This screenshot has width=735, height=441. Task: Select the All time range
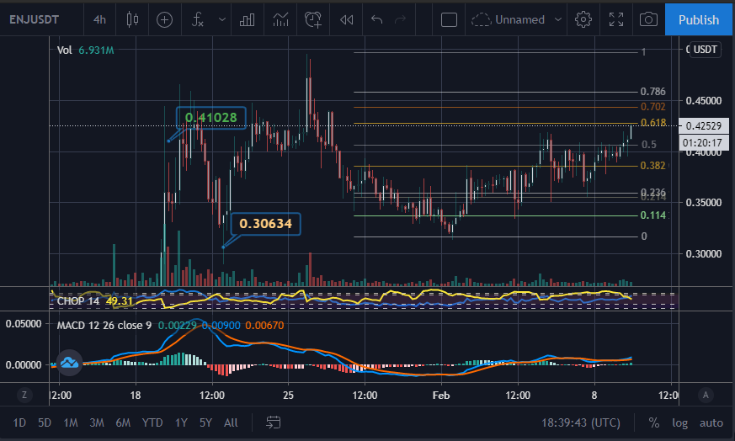pos(231,422)
